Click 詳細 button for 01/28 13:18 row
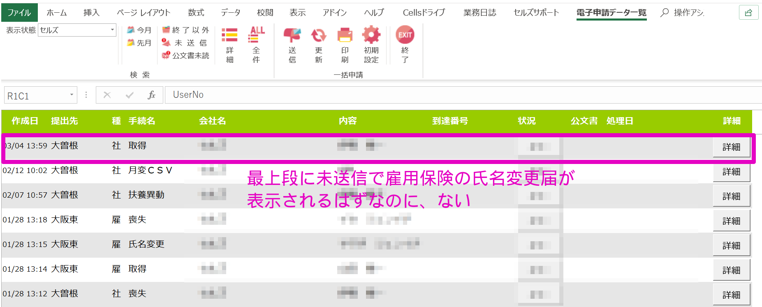Image resolution: width=762 pixels, height=307 pixels. 732,221
